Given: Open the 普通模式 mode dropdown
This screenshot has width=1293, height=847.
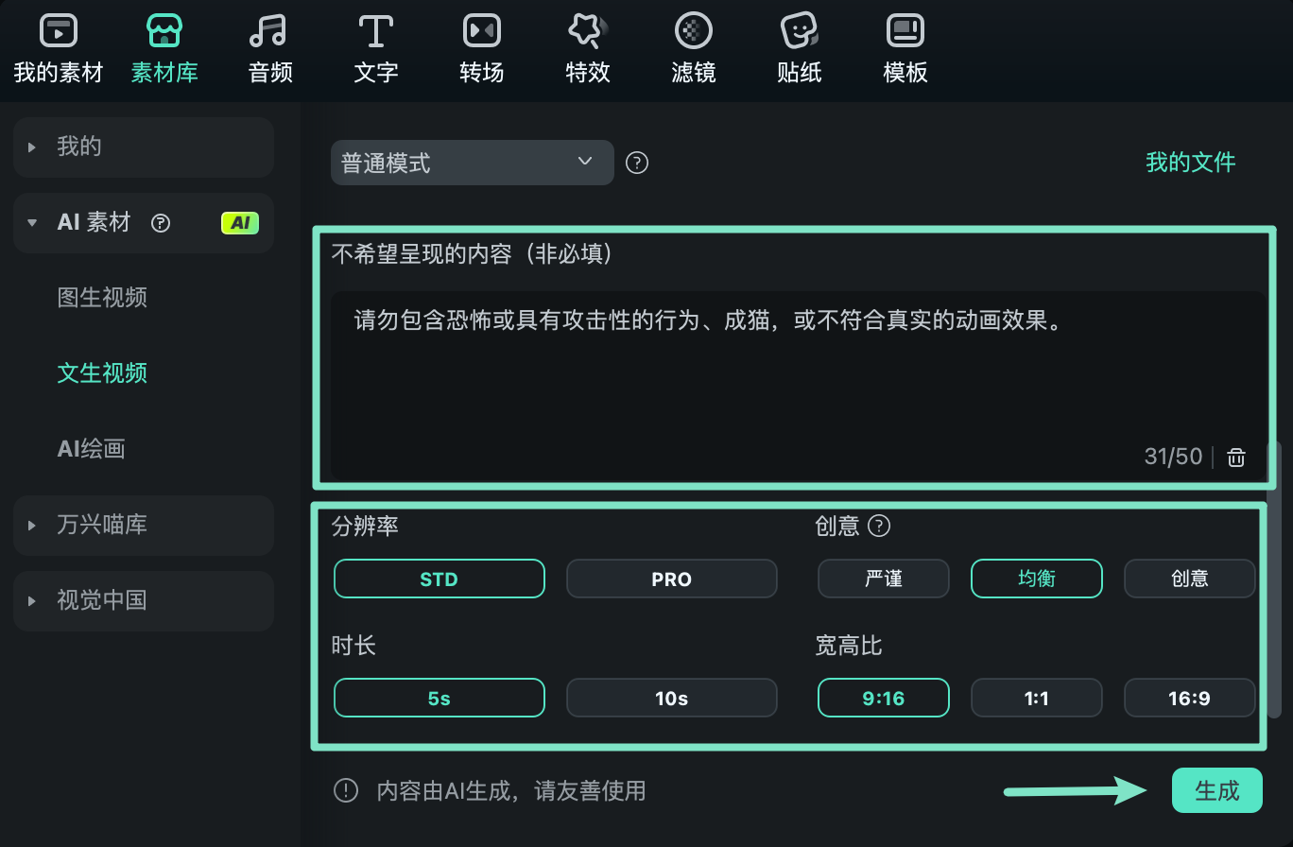Looking at the screenshot, I should [472, 163].
